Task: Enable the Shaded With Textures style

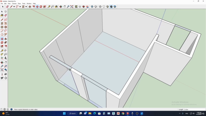Action: click(111, 6)
